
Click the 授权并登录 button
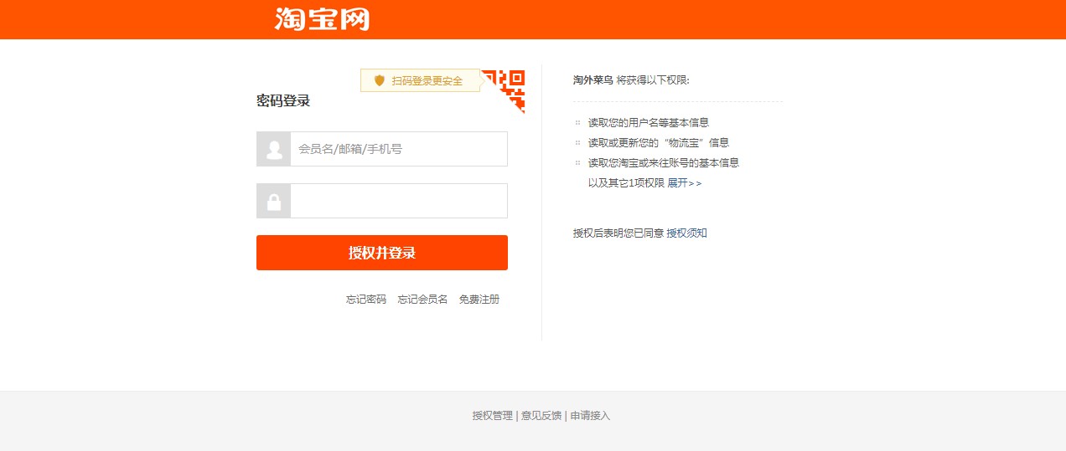[x=382, y=253]
